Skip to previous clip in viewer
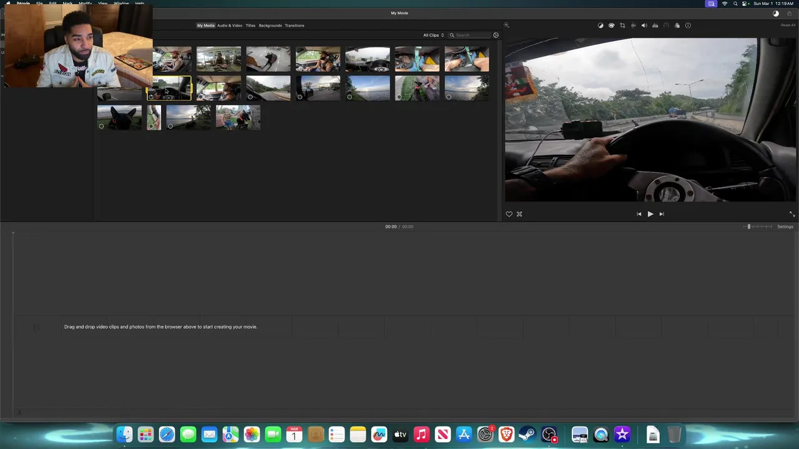The image size is (799, 449). click(639, 214)
